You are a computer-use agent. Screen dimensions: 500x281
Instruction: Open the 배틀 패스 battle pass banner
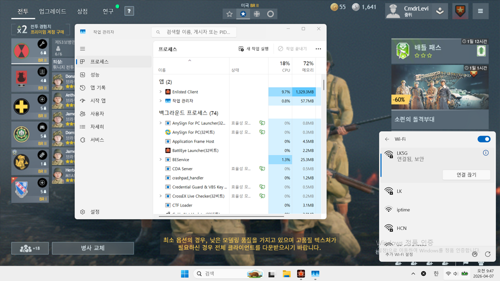439,51
